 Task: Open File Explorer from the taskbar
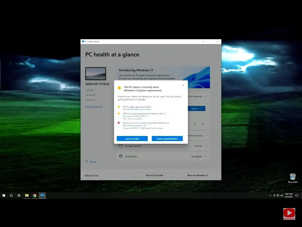(x=27, y=195)
